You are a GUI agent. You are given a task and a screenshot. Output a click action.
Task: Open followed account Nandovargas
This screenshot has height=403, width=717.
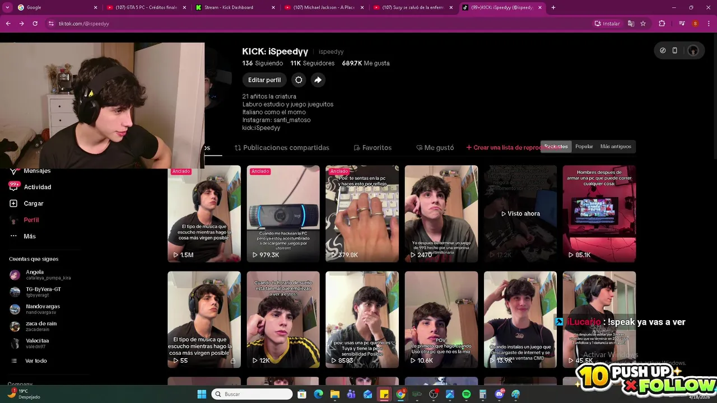pos(35,309)
